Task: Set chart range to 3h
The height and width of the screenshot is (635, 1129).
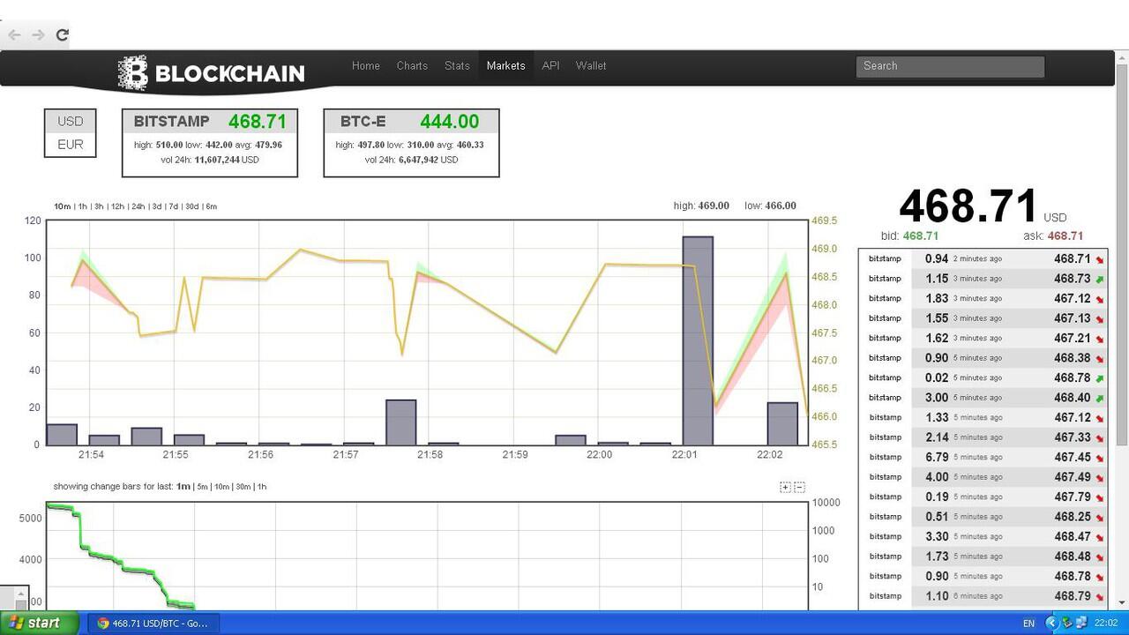Action: (100, 206)
